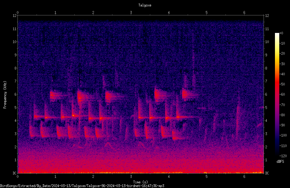Click the Frequency (kHz) axis label
Image resolution: width=290 pixels, height=188 pixels.
(x=5, y=95)
